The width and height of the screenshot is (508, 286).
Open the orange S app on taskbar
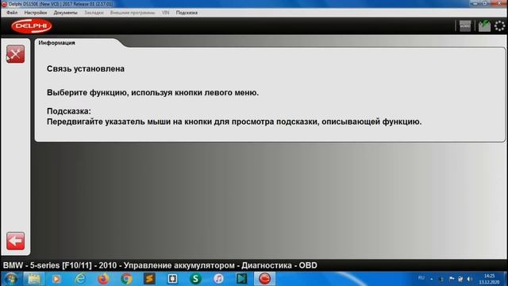coord(149,279)
